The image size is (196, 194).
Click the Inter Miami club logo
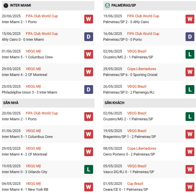[6, 6]
